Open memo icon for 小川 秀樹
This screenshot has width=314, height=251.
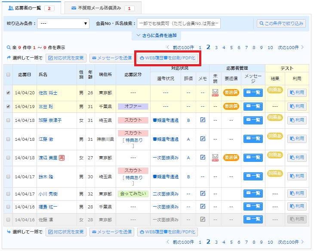coord(203,193)
